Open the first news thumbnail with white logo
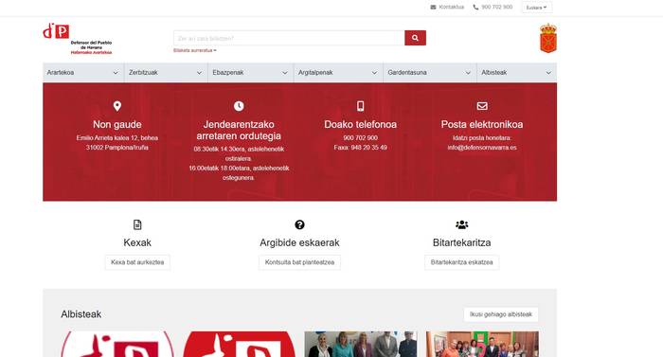Image resolution: width=663 pixels, height=357 pixels. click(x=117, y=344)
